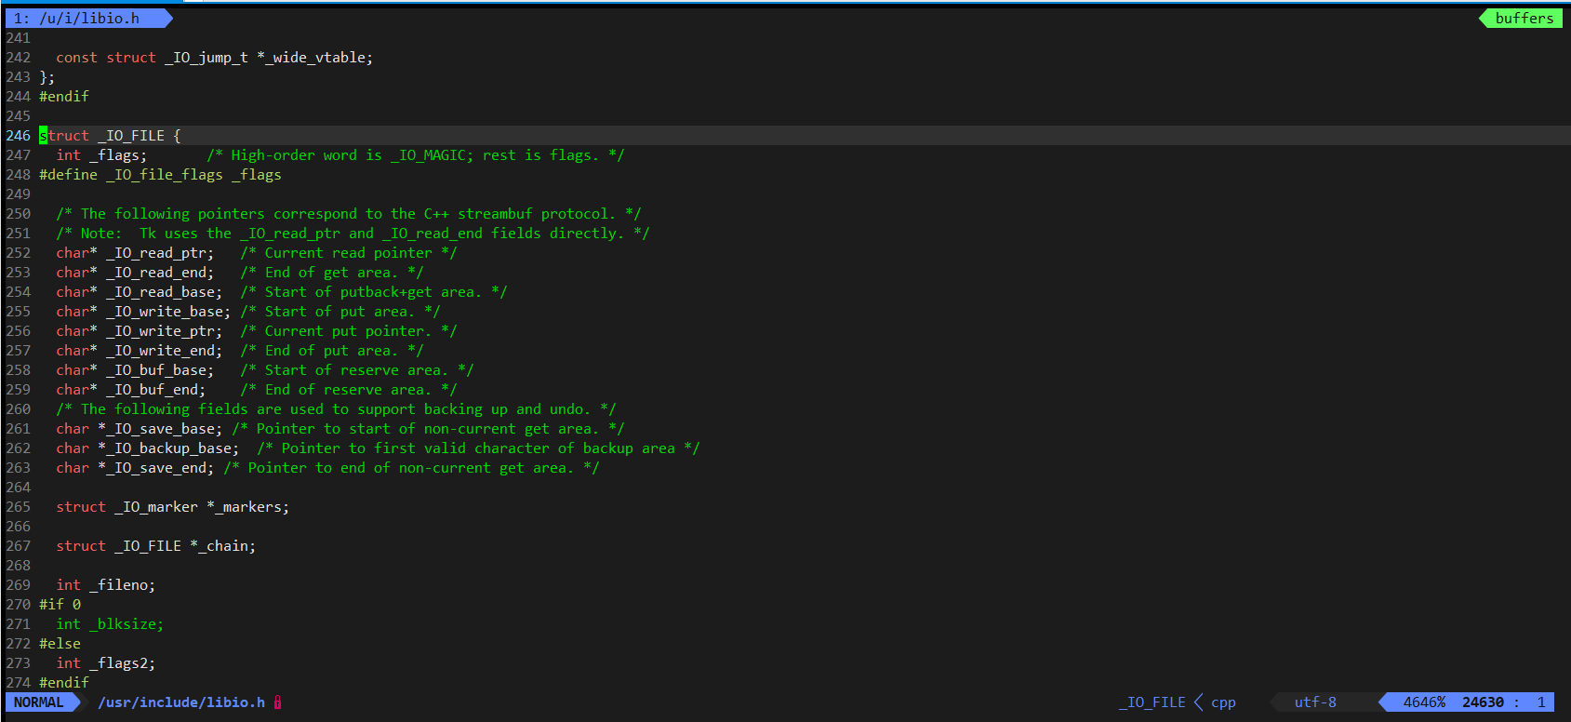This screenshot has width=1571, height=722.
Task: Click line number 260 in gutter
Action: pyautogui.click(x=19, y=409)
